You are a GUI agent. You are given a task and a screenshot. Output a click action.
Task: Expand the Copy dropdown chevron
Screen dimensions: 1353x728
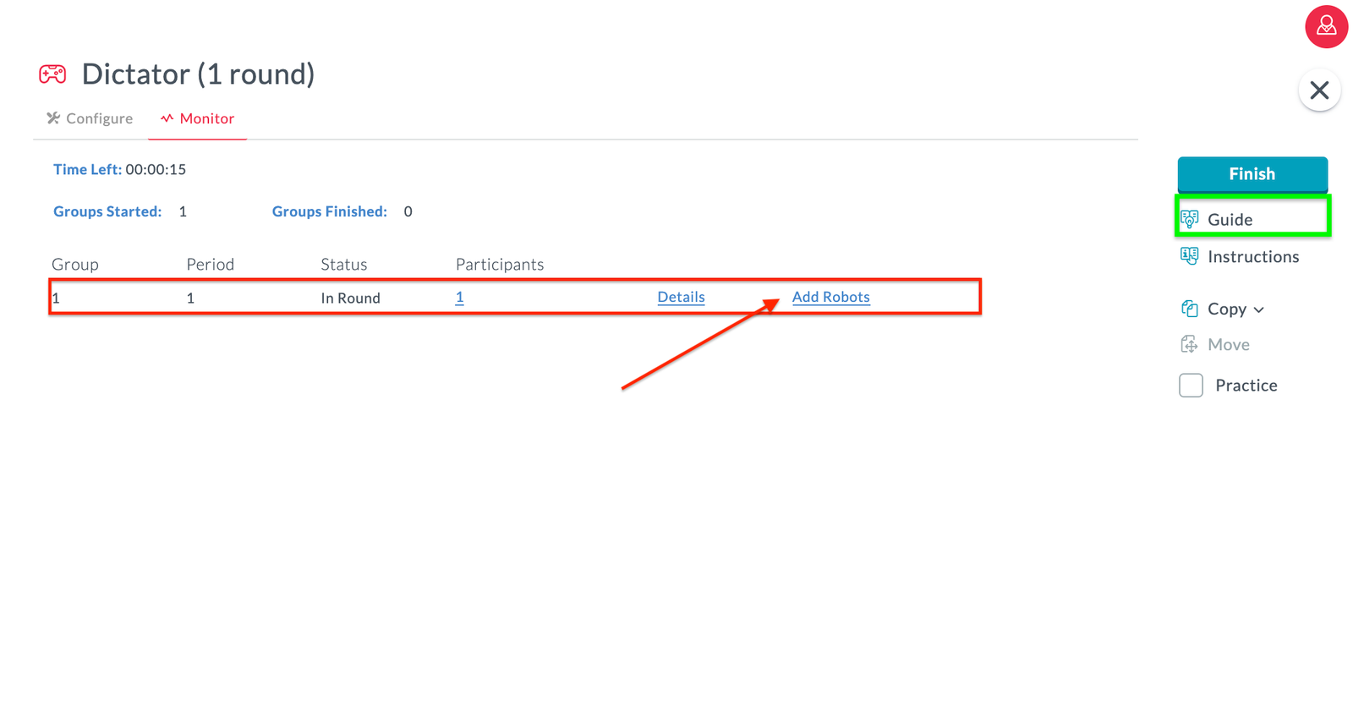point(1258,309)
